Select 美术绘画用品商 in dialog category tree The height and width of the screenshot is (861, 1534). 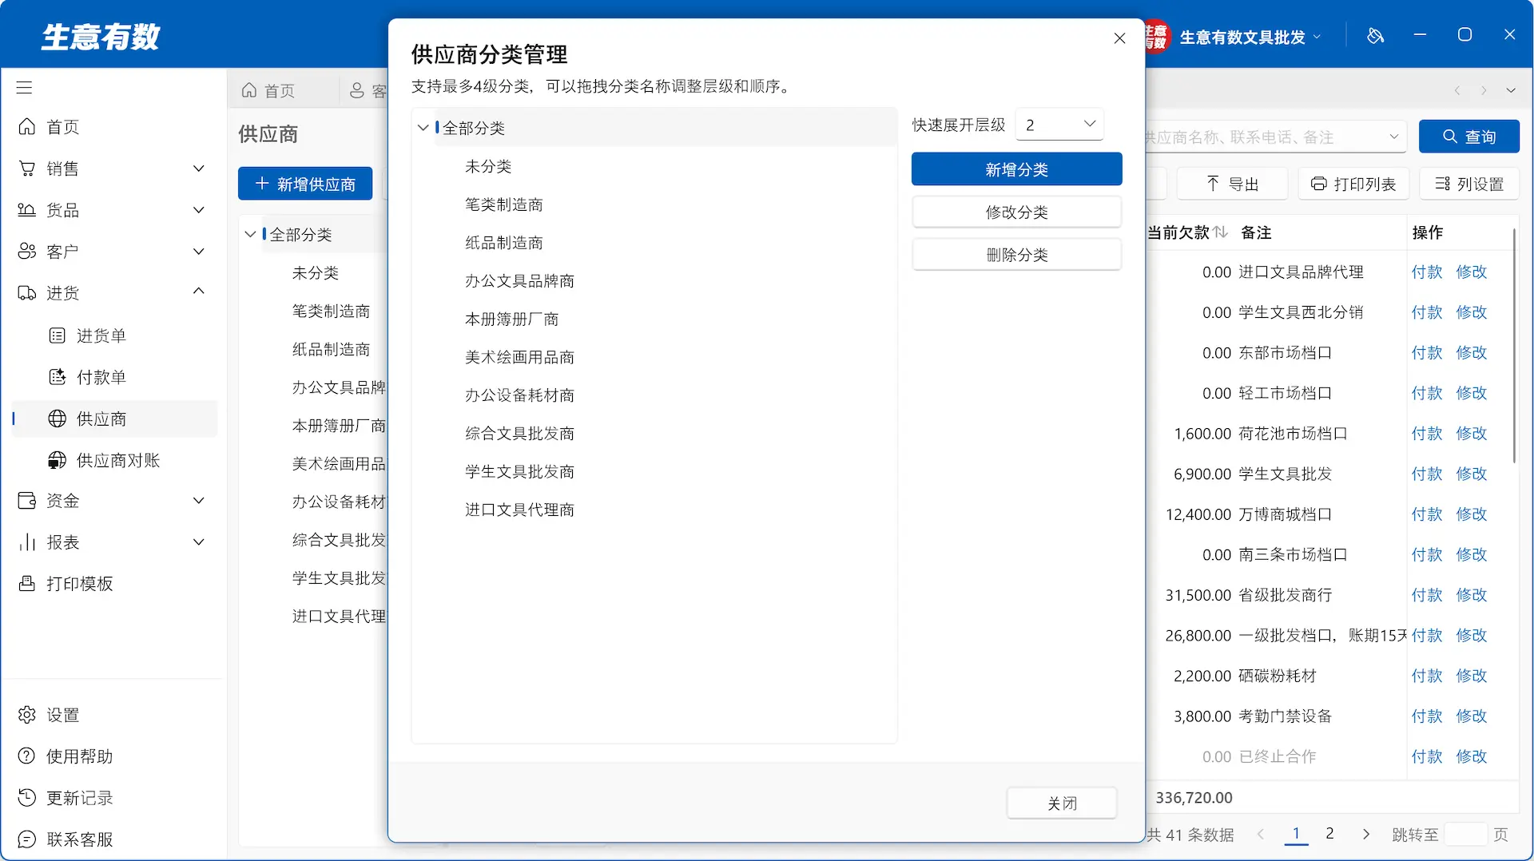point(519,357)
